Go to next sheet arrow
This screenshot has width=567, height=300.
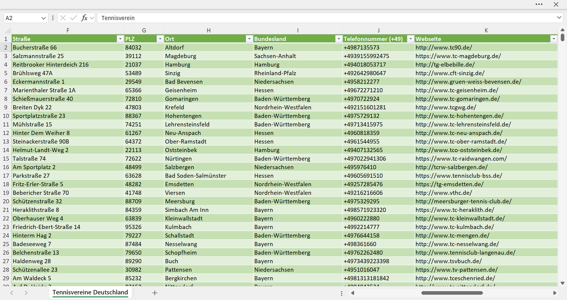pos(26,293)
